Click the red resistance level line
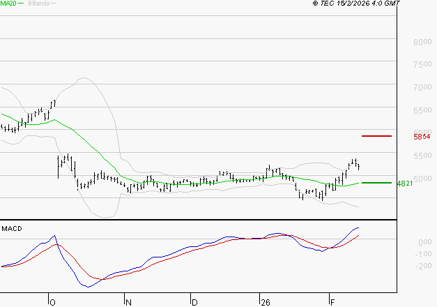Viewport: 437px width, 307px height. [376, 136]
